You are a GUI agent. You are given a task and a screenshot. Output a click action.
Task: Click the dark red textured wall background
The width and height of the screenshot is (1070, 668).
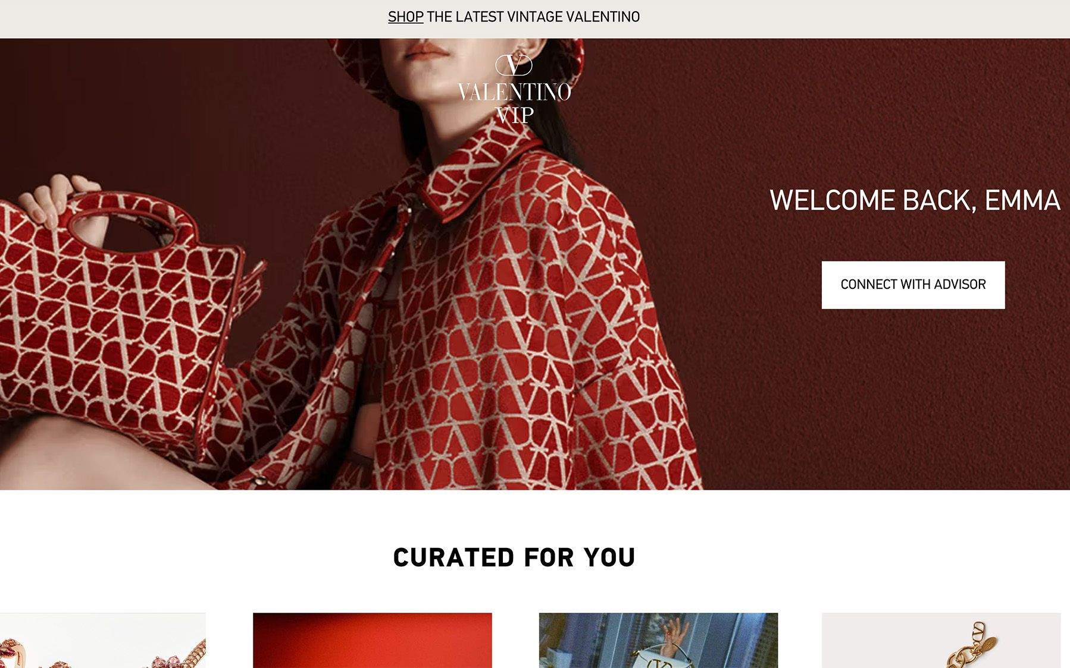coord(863,386)
